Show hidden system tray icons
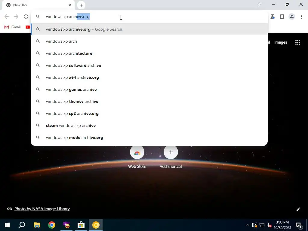Image resolution: width=308 pixels, height=231 pixels. [x=248, y=225]
